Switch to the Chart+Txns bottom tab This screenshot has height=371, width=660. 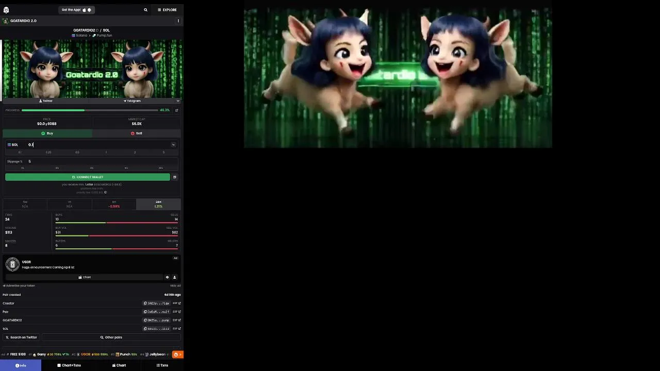coord(69,365)
